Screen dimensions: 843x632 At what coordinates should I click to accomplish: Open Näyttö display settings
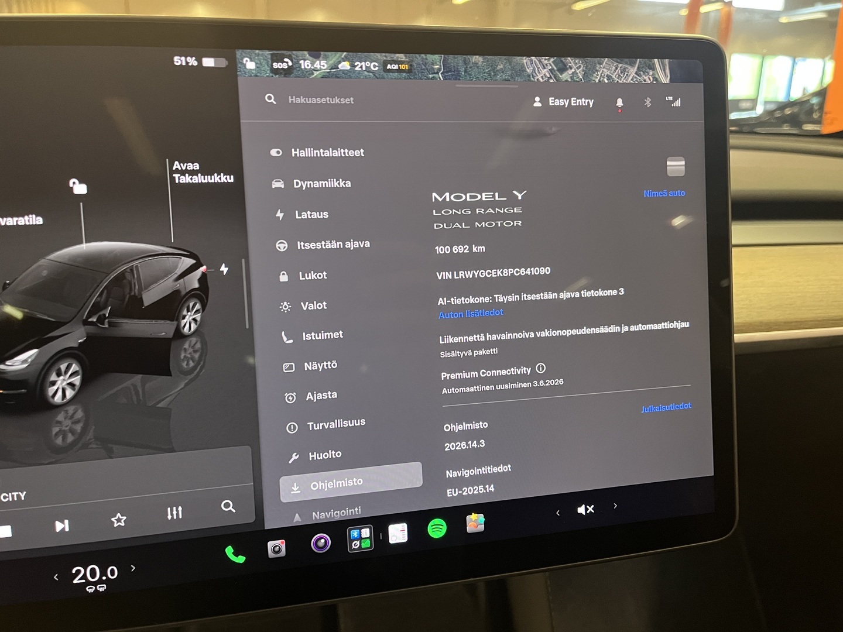click(310, 366)
